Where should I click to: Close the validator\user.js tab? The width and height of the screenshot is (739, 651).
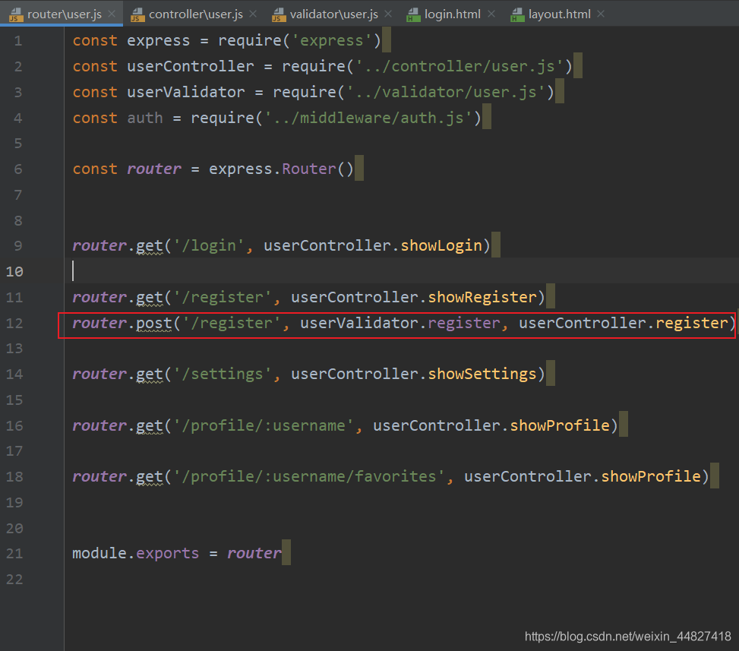pyautogui.click(x=388, y=14)
